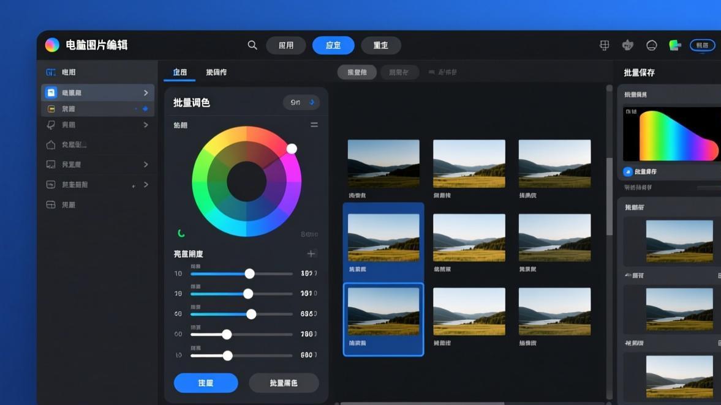Click the third filter item with small icon

(x=442, y=72)
